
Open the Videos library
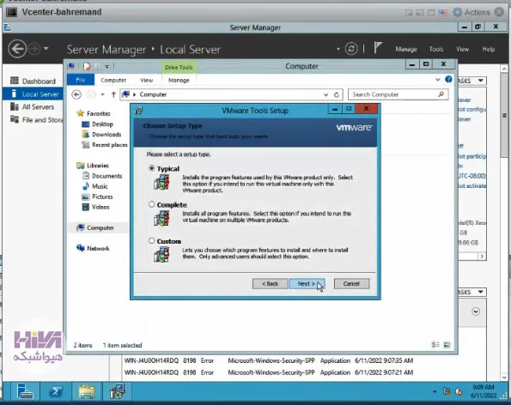(x=100, y=207)
